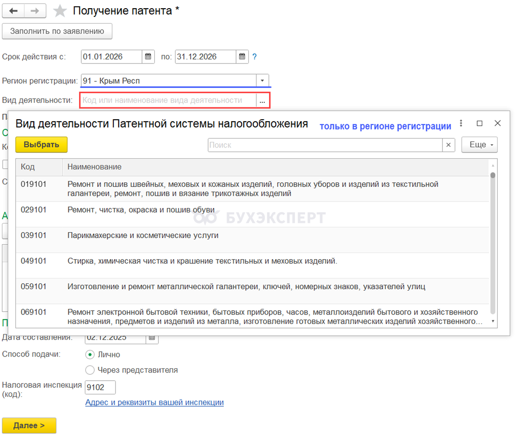Expand the Регион регистрации dropdown
The height and width of the screenshot is (436, 516).
pos(262,80)
